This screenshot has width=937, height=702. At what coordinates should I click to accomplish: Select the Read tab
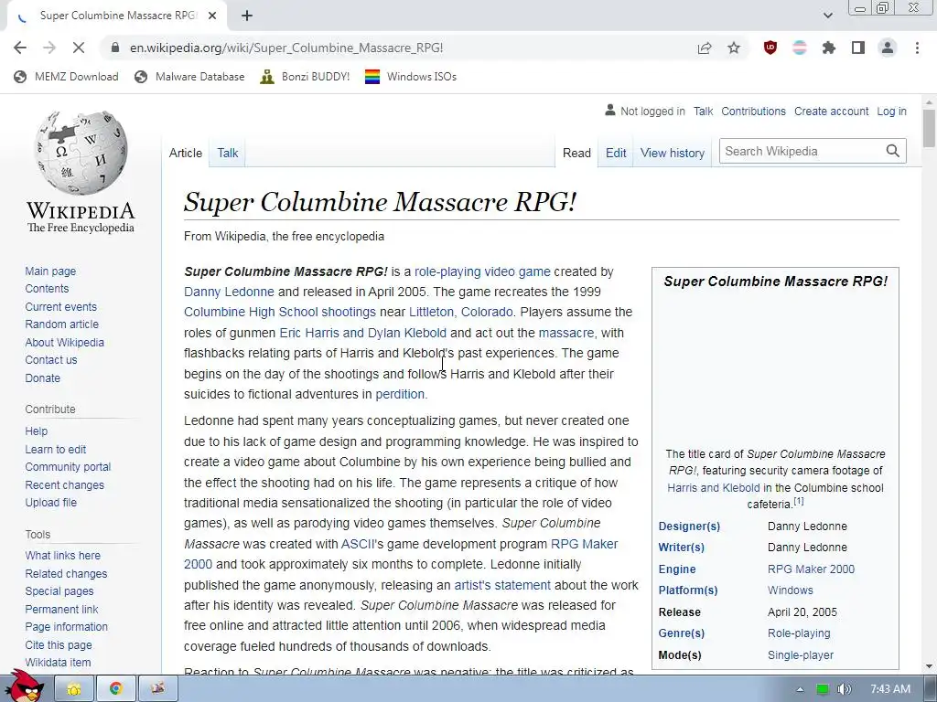(x=576, y=153)
